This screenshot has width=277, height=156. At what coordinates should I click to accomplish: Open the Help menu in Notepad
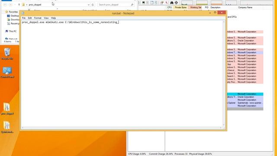point(53,18)
